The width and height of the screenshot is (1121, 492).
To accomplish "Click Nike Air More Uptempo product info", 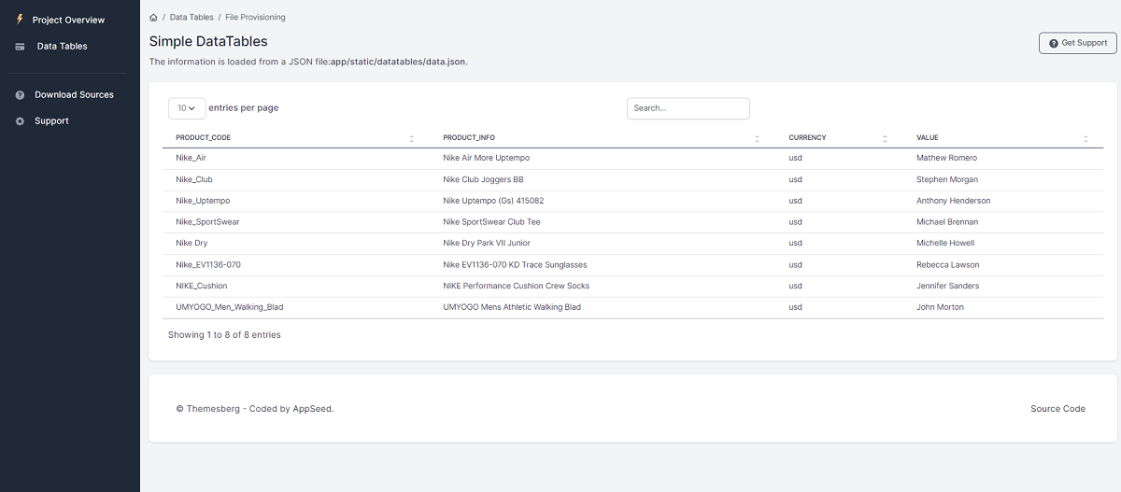I will click(x=486, y=158).
